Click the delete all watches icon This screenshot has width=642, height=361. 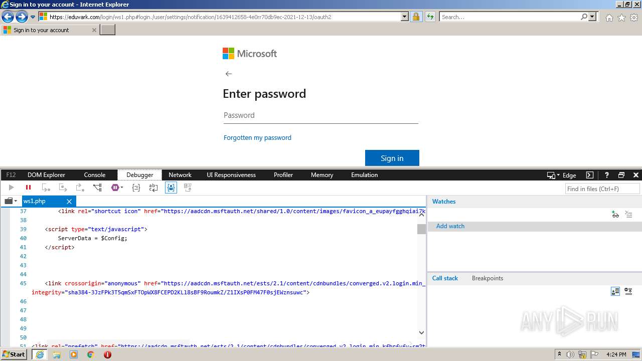pyautogui.click(x=628, y=215)
